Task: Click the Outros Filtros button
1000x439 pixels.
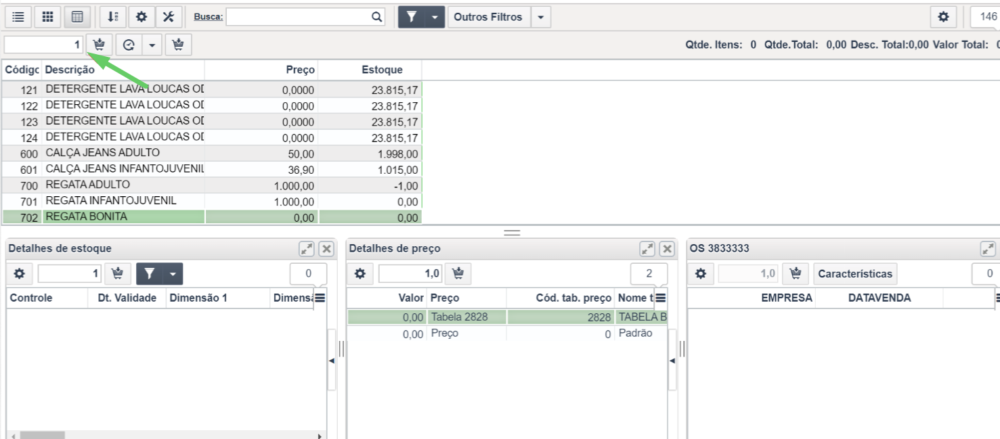Action: (488, 17)
